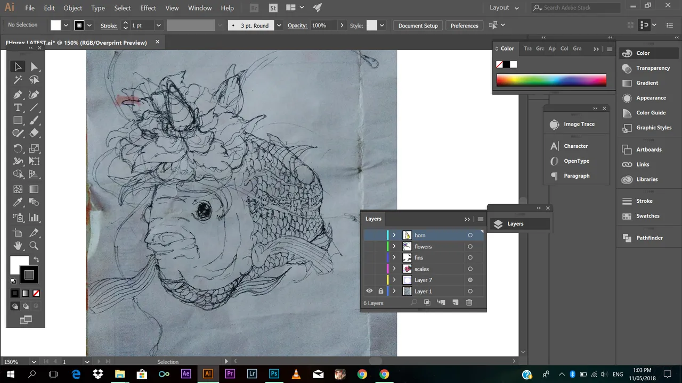The width and height of the screenshot is (682, 383).
Task: Open the Window menu
Action: click(x=200, y=8)
